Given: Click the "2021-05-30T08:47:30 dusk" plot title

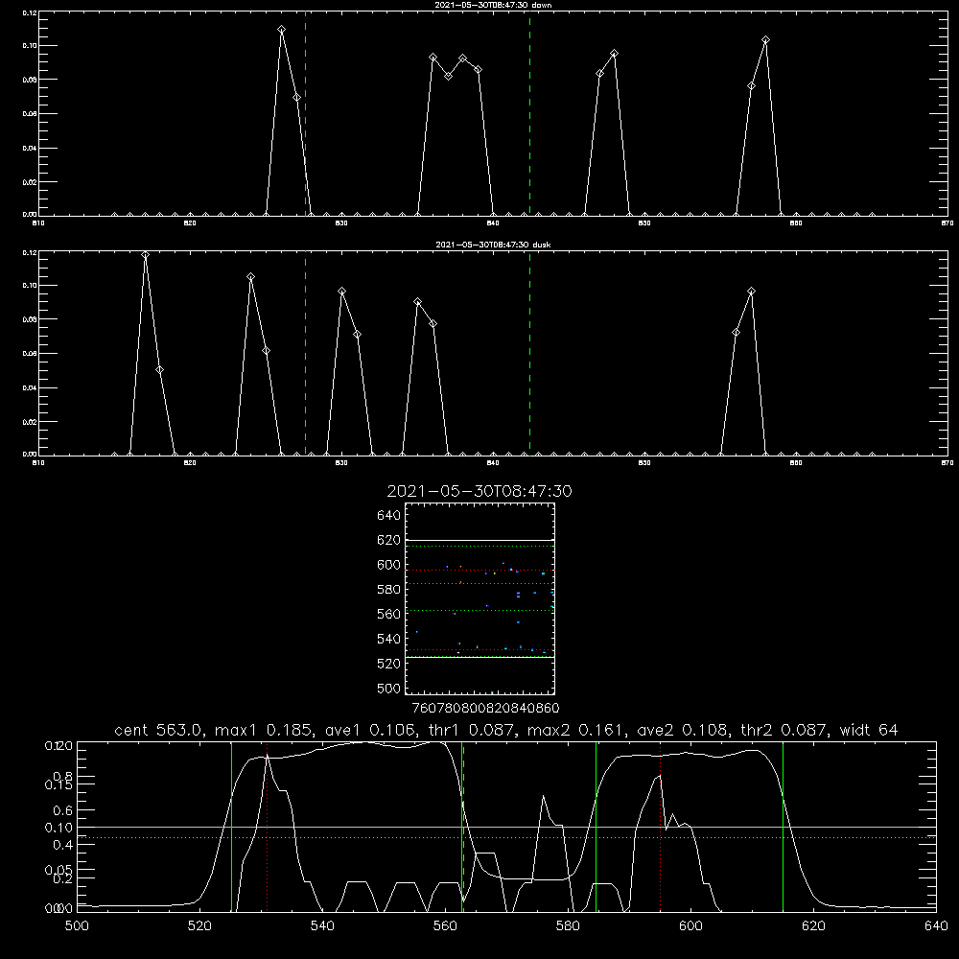Looking at the screenshot, I should 493,244.
